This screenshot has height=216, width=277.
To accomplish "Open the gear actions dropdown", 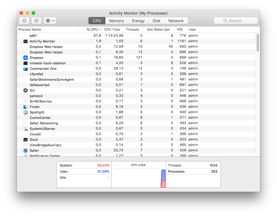I will pyautogui.click(x=50, y=21).
